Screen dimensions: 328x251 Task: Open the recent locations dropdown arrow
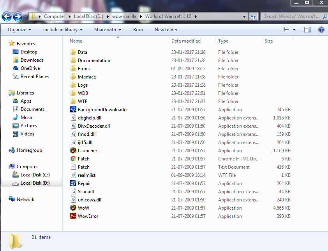point(26,16)
